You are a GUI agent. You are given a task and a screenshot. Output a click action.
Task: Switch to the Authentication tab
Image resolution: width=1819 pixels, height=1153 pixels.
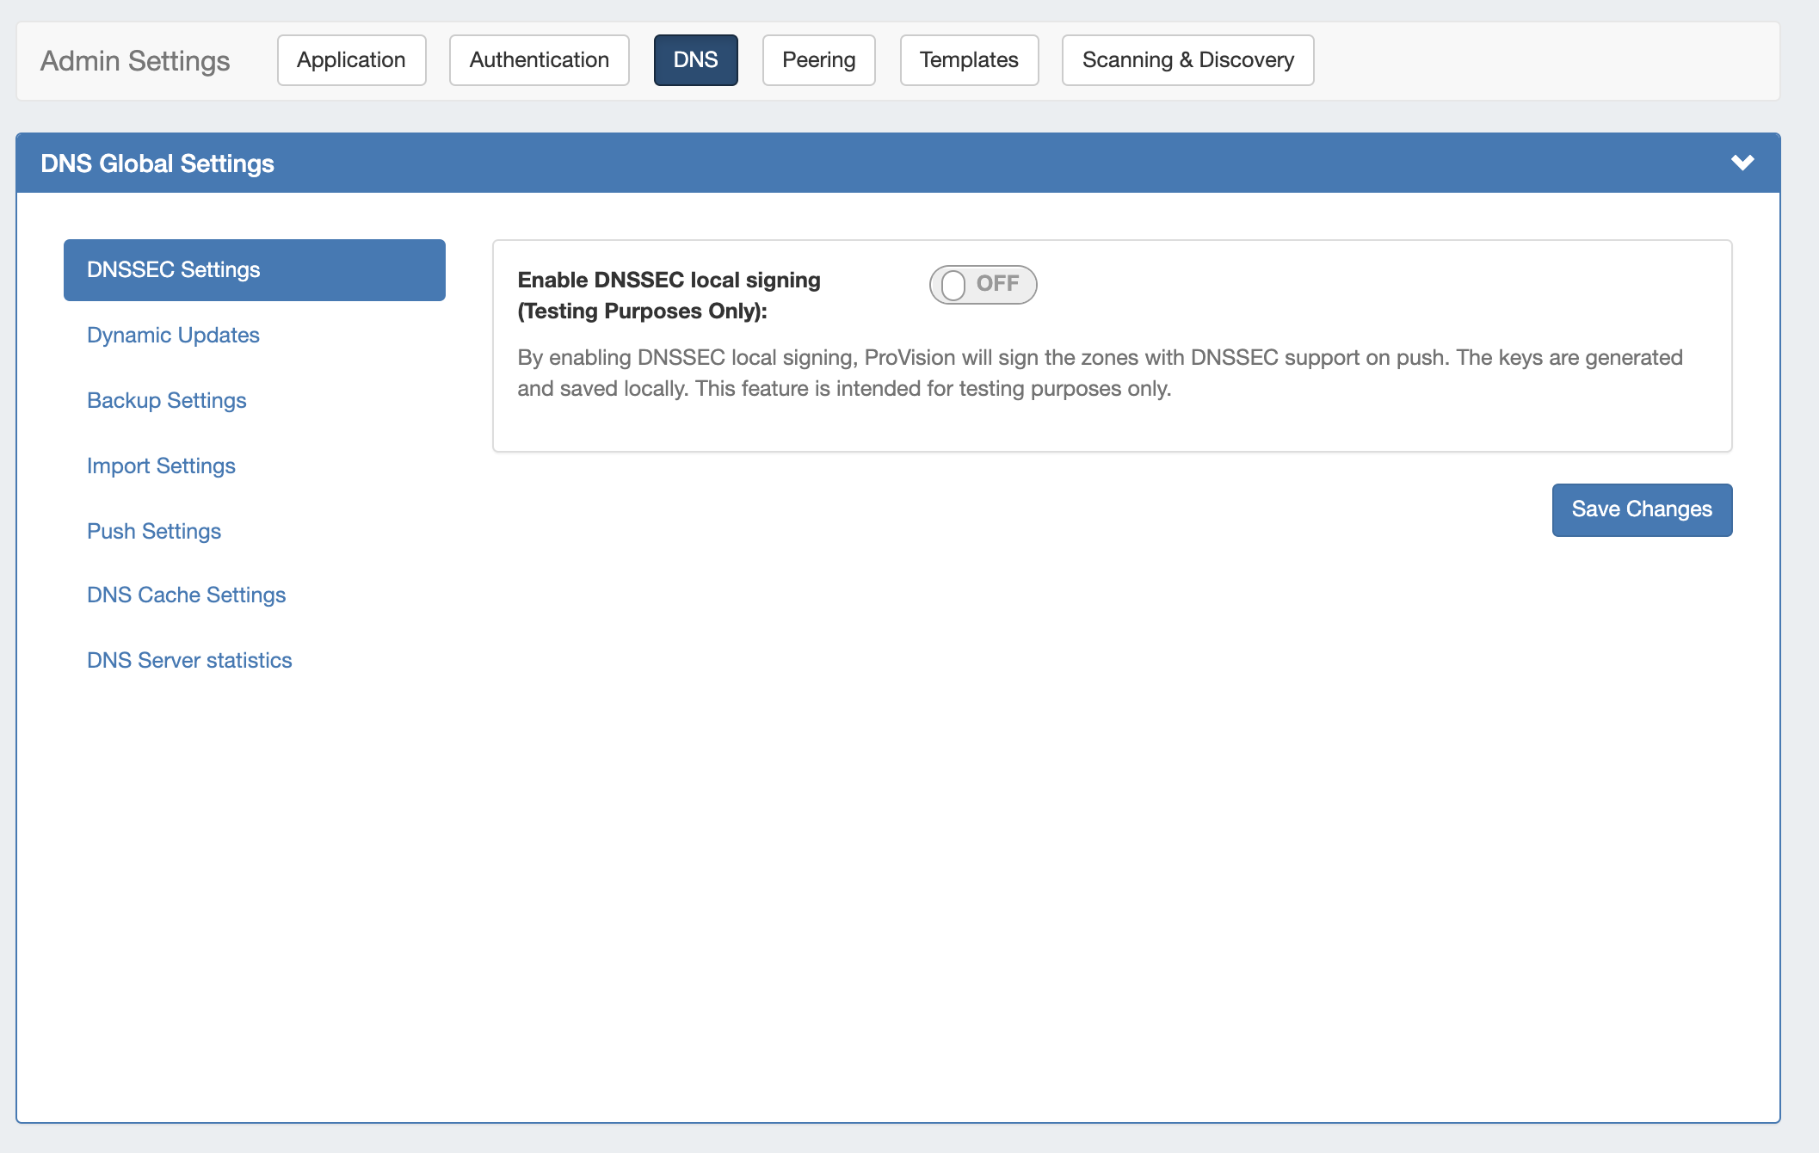[x=539, y=60]
